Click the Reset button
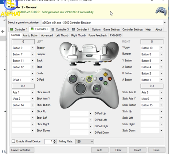This screenshot has width=169, height=154. pos(138,150)
